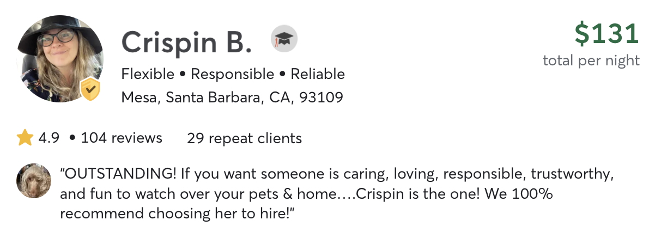Viewport: 655px width, 232px height.
Task: Click the "total per night" label
Action: tap(591, 60)
